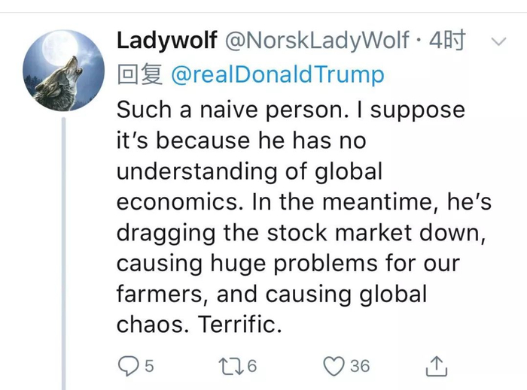Expand the tweet options chevron
The width and height of the screenshot is (527, 390).
[x=498, y=41]
